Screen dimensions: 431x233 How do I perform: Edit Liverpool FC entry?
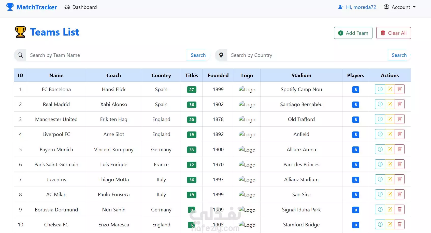pos(390,134)
